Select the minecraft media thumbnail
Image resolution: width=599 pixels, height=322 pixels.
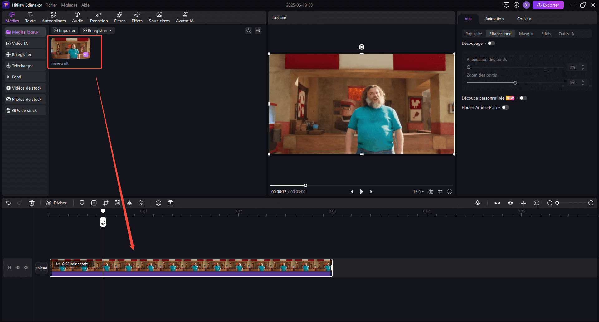(x=71, y=48)
